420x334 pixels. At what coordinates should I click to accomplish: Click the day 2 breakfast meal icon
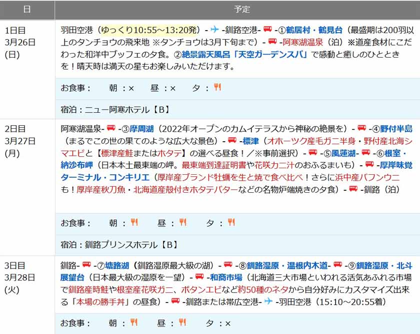pos(134,223)
